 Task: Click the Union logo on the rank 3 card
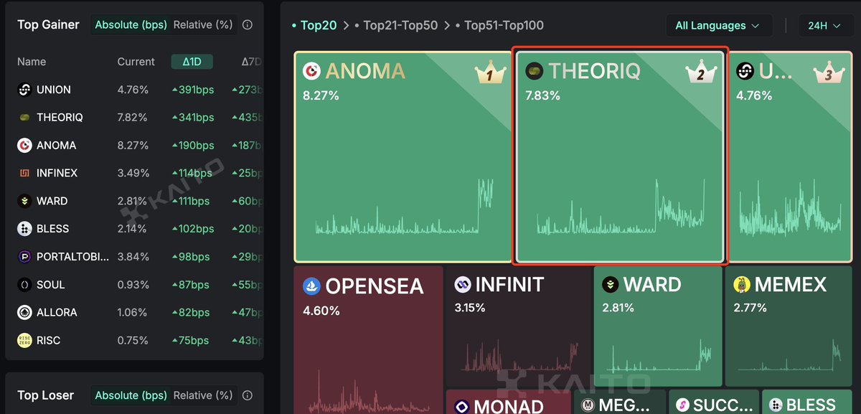coord(745,71)
